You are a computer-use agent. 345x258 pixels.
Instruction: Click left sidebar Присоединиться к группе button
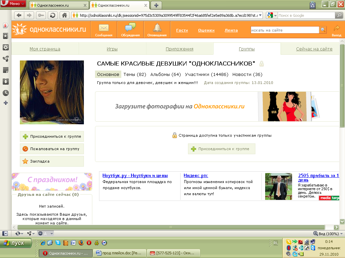coord(52,136)
